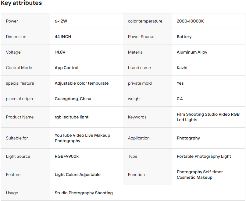Click the Studio Photography Shooting usage value
Image resolution: width=246 pixels, height=201 pixels.
84,193
